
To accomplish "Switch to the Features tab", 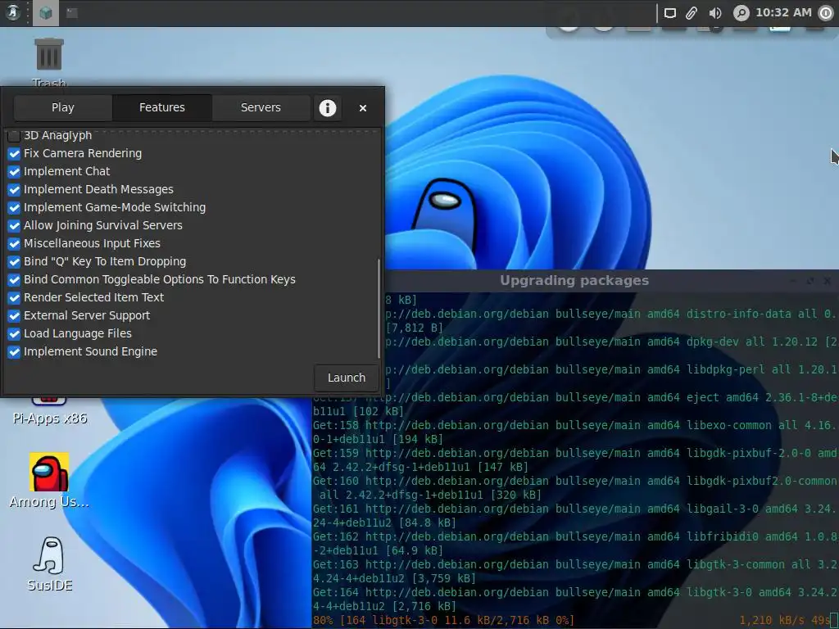I will [161, 107].
